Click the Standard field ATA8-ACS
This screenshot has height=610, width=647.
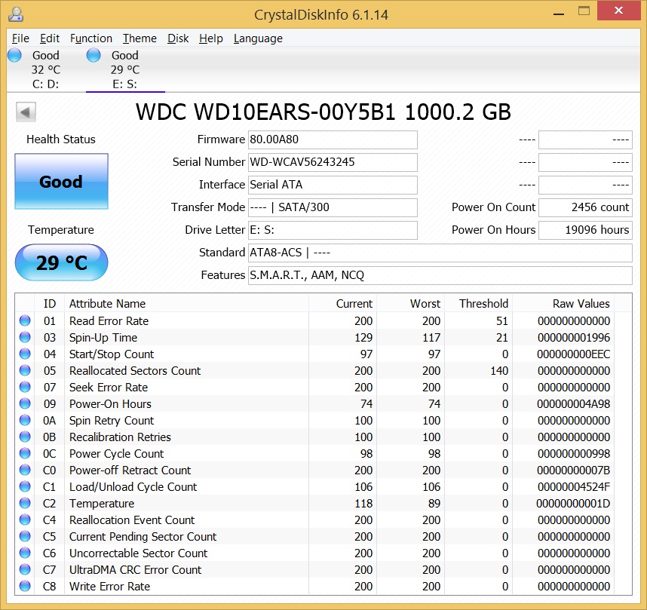[x=440, y=253]
